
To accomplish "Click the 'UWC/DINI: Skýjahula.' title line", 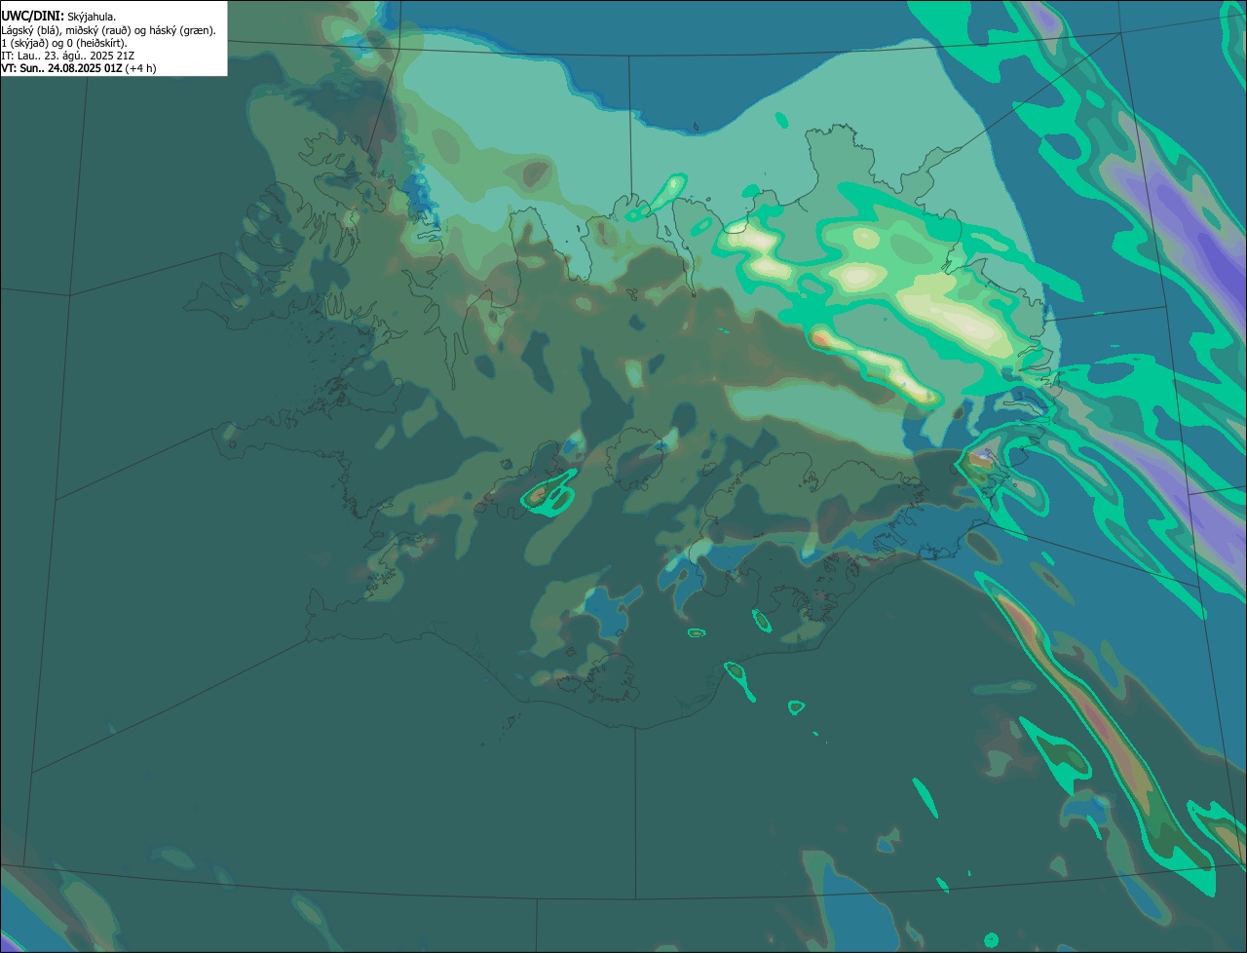I will 58,17.
